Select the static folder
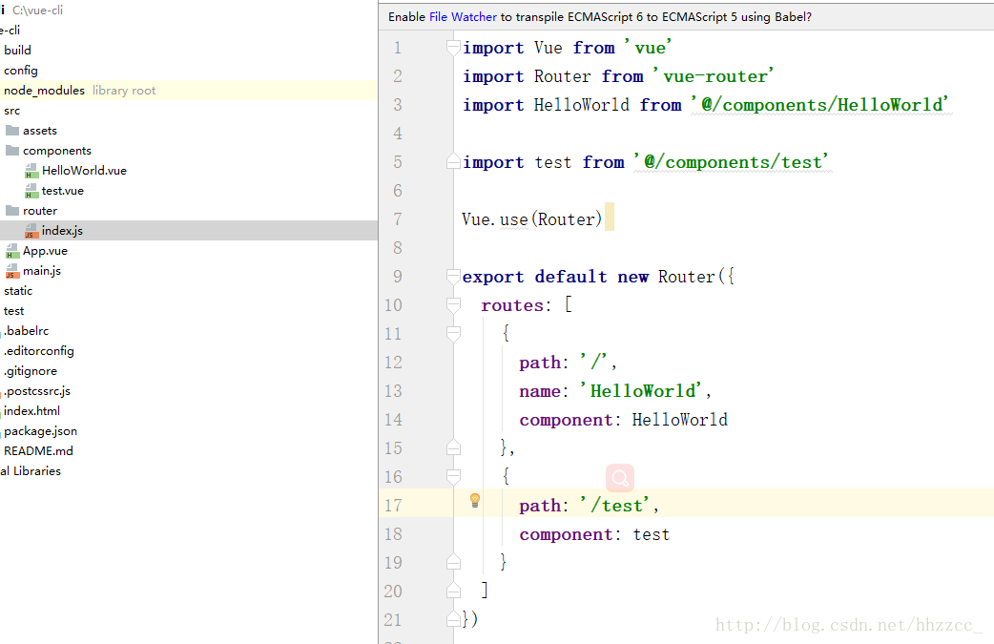This screenshot has width=994, height=644. click(18, 291)
